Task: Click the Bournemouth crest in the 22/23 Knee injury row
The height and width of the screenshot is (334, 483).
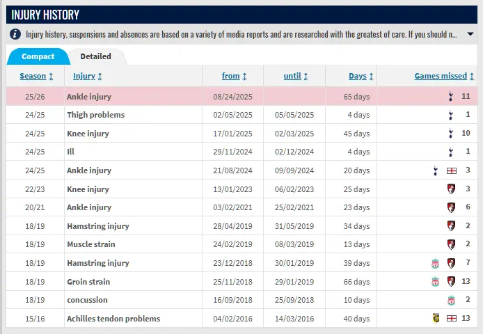Action: (x=451, y=189)
